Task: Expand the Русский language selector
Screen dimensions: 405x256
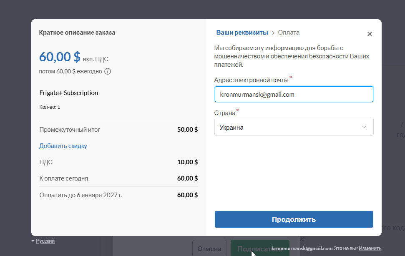Action: pyautogui.click(x=45, y=241)
